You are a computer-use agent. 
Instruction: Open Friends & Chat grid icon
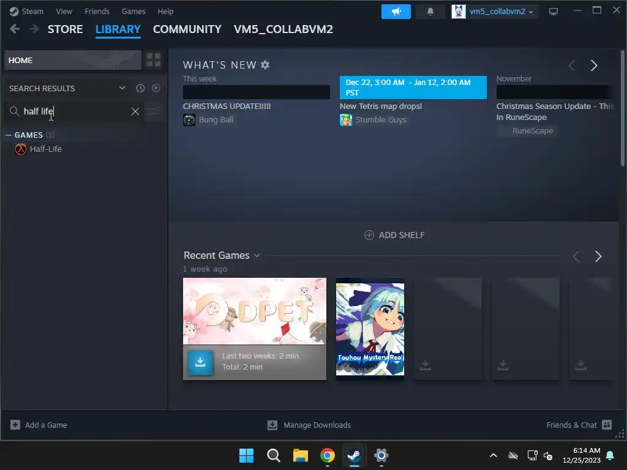point(607,425)
